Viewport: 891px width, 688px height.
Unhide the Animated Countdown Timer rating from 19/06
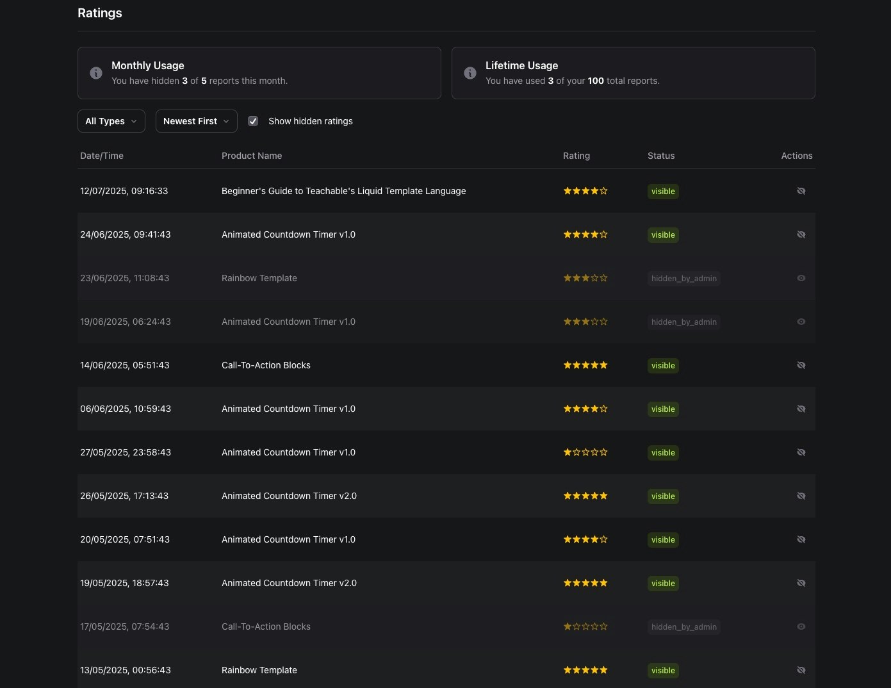(x=801, y=322)
